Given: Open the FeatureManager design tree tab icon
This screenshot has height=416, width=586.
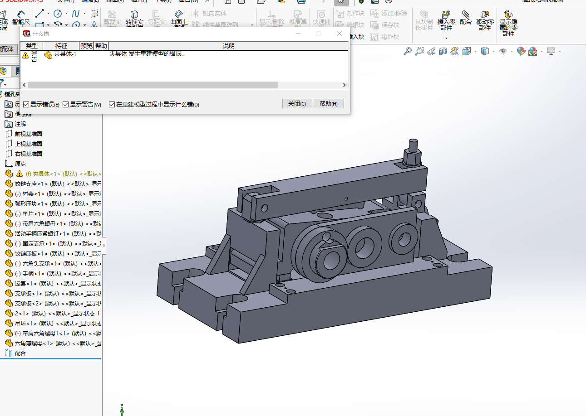Looking at the screenshot, I should (x=4, y=71).
